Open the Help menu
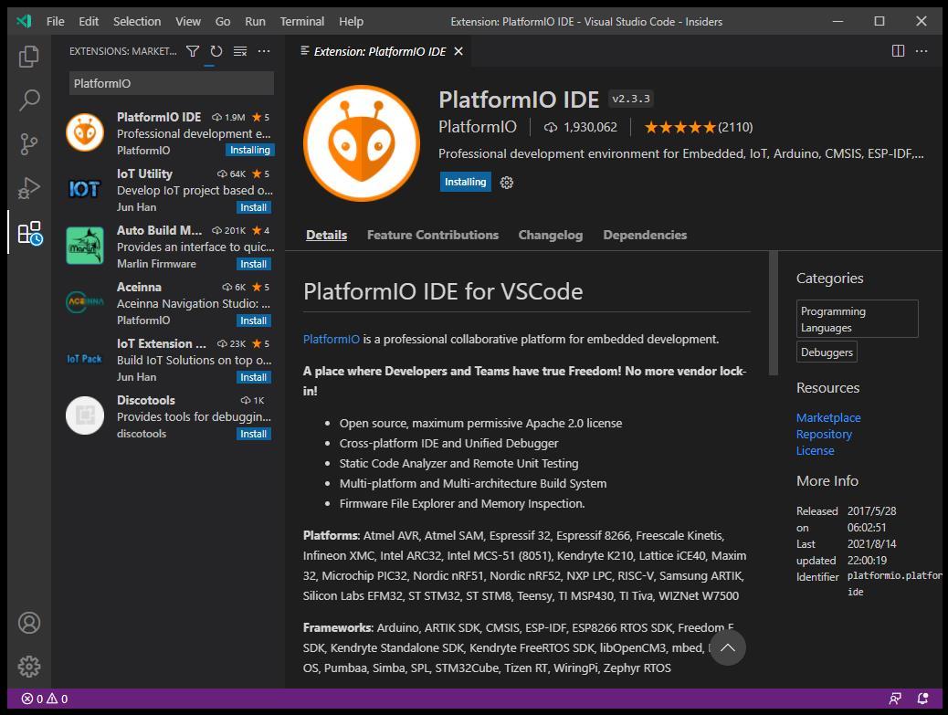This screenshot has width=948, height=715. point(352,22)
